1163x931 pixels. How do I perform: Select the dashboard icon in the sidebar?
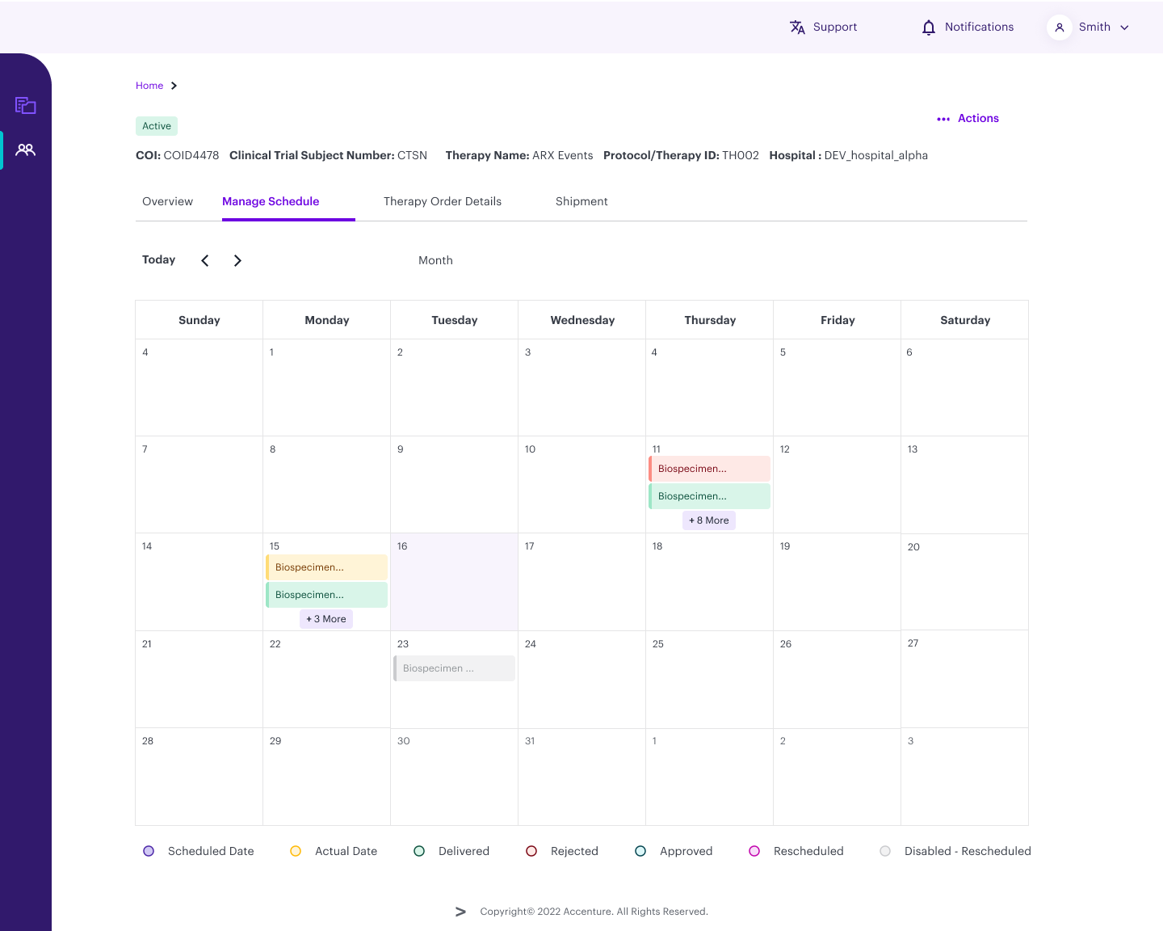point(25,105)
